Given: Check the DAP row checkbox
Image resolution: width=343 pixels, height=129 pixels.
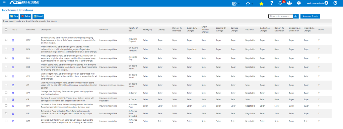Looking at the screenshot, I should coord(6,106).
